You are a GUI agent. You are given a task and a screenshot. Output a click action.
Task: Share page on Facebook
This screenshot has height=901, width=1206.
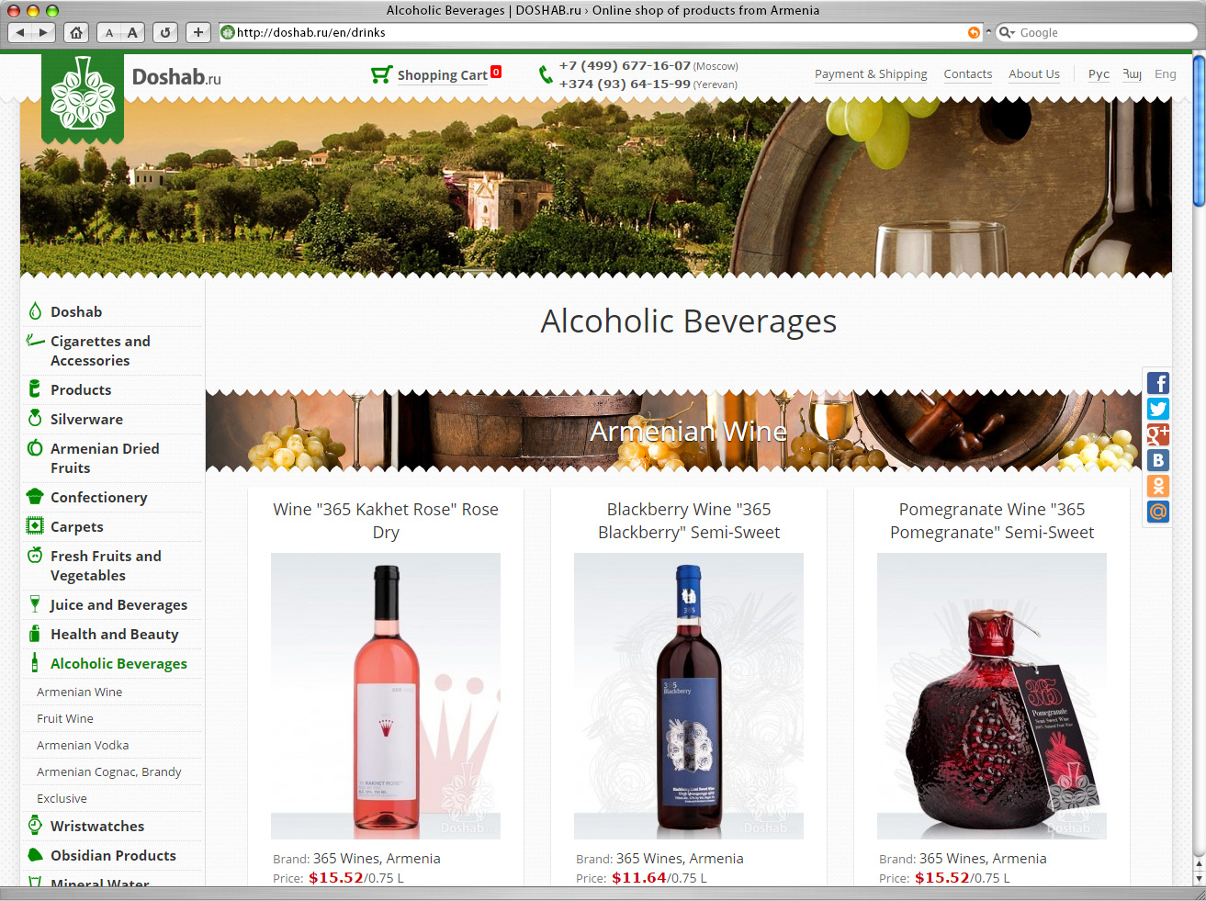coord(1158,383)
